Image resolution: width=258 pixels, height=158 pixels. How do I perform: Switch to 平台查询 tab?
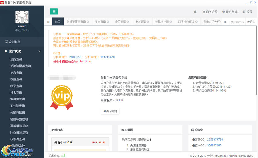tap(101, 22)
